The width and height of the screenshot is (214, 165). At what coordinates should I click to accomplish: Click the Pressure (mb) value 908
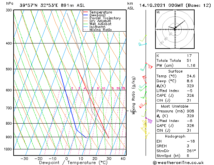point(191,111)
